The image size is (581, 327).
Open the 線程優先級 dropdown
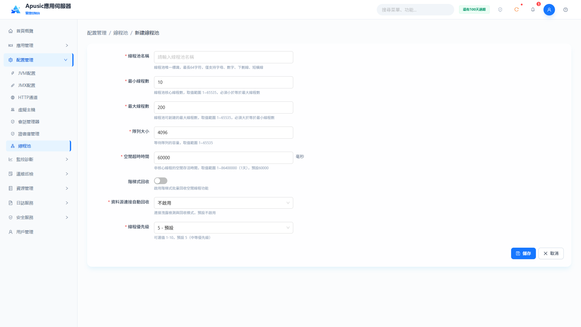(224, 228)
